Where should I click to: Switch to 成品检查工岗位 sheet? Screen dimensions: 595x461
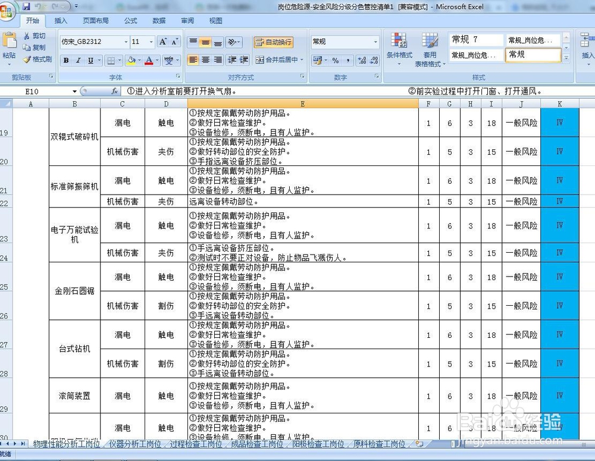[257, 444]
